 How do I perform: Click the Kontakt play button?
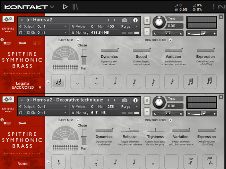65,7
